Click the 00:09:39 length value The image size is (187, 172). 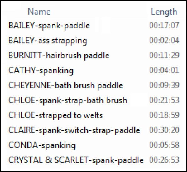[x=164, y=85]
